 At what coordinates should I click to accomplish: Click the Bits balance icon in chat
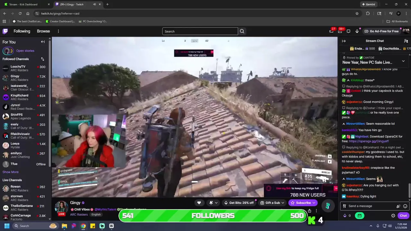[x=345, y=216]
